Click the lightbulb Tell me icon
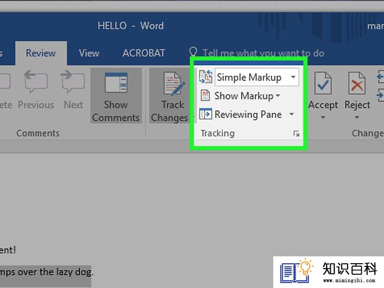The height and width of the screenshot is (288, 384). [x=193, y=52]
